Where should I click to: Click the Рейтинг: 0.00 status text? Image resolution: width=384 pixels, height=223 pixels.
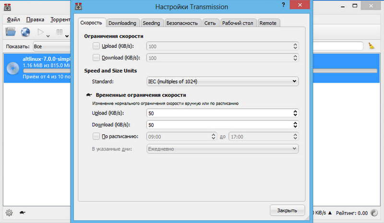pyautogui.click(x=352, y=213)
